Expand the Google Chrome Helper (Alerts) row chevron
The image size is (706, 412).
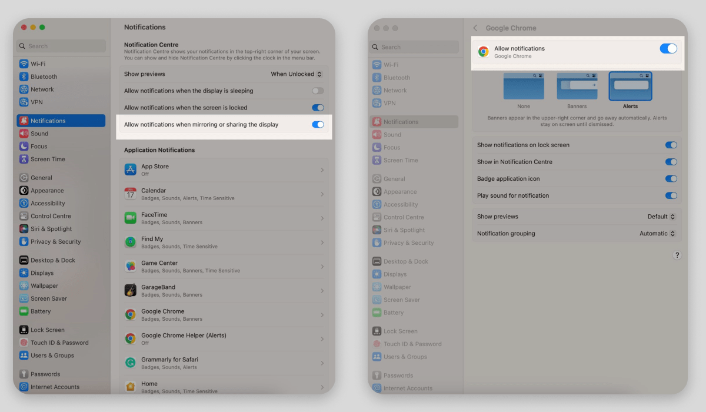point(322,339)
